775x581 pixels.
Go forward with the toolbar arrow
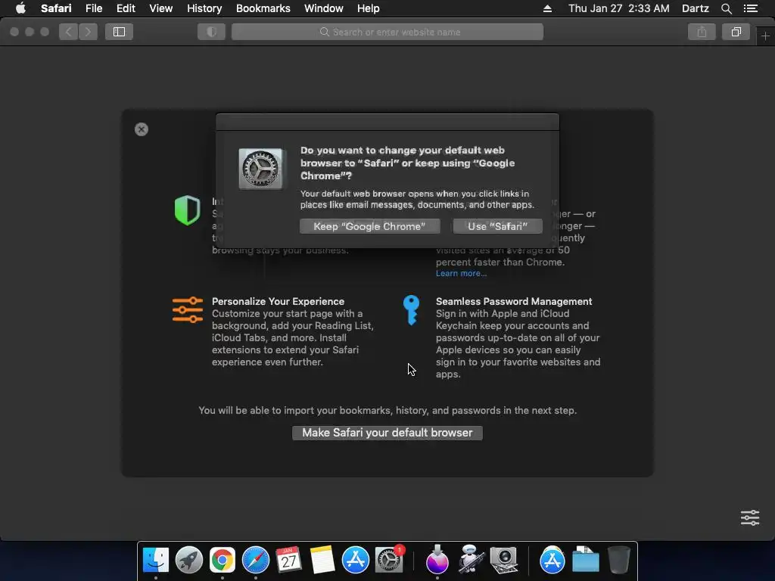[88, 32]
